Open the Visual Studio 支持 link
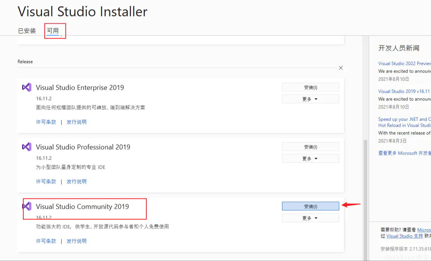The height and width of the screenshot is (261, 431). (404, 236)
